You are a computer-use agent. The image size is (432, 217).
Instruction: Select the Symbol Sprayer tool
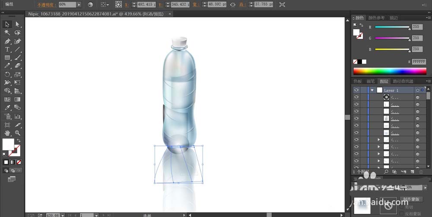point(7,116)
